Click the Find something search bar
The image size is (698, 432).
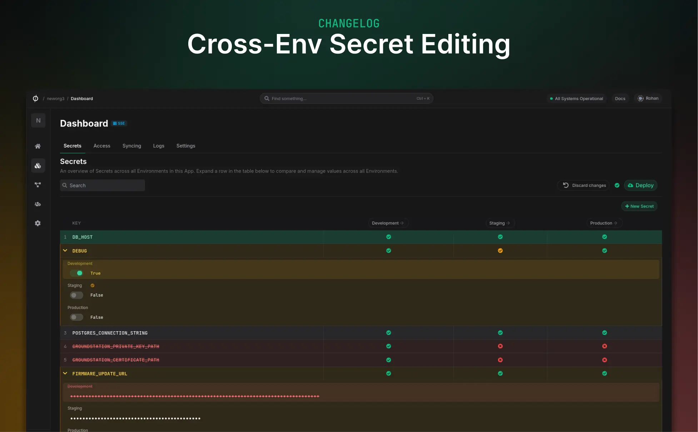click(x=346, y=98)
